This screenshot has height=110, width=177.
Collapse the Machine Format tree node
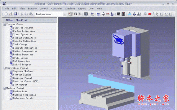click(x=5, y=88)
